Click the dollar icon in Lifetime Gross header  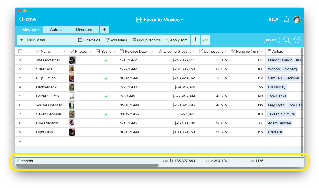click(160, 51)
